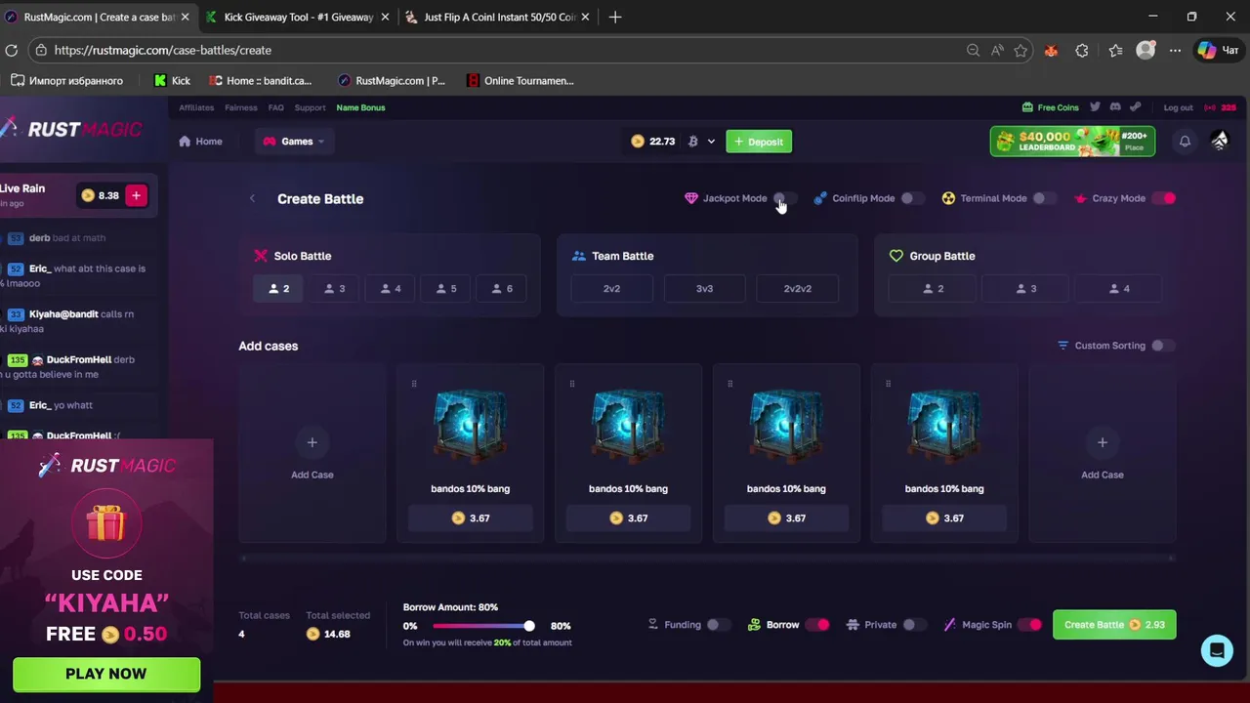Select Solo Battle 6 players
The image size is (1250, 703).
point(501,289)
